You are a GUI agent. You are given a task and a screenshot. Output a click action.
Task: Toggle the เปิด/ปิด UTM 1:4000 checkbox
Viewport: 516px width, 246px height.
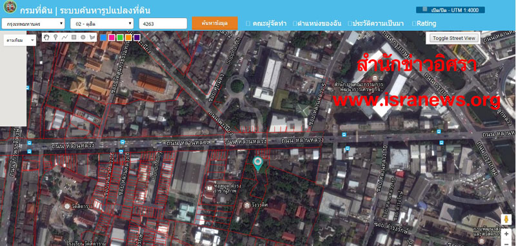pos(425,10)
